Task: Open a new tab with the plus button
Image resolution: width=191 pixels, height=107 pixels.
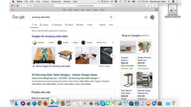Action: [156, 10]
